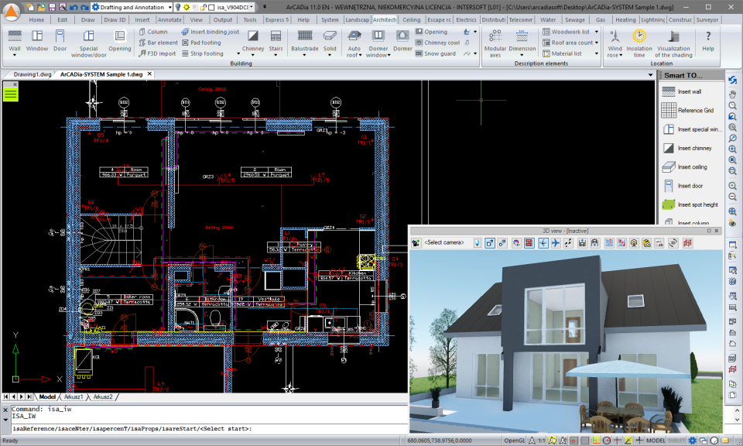Choose Insert ceiling in the sidebar
This screenshot has width=743, height=446.
pyautogui.click(x=691, y=166)
